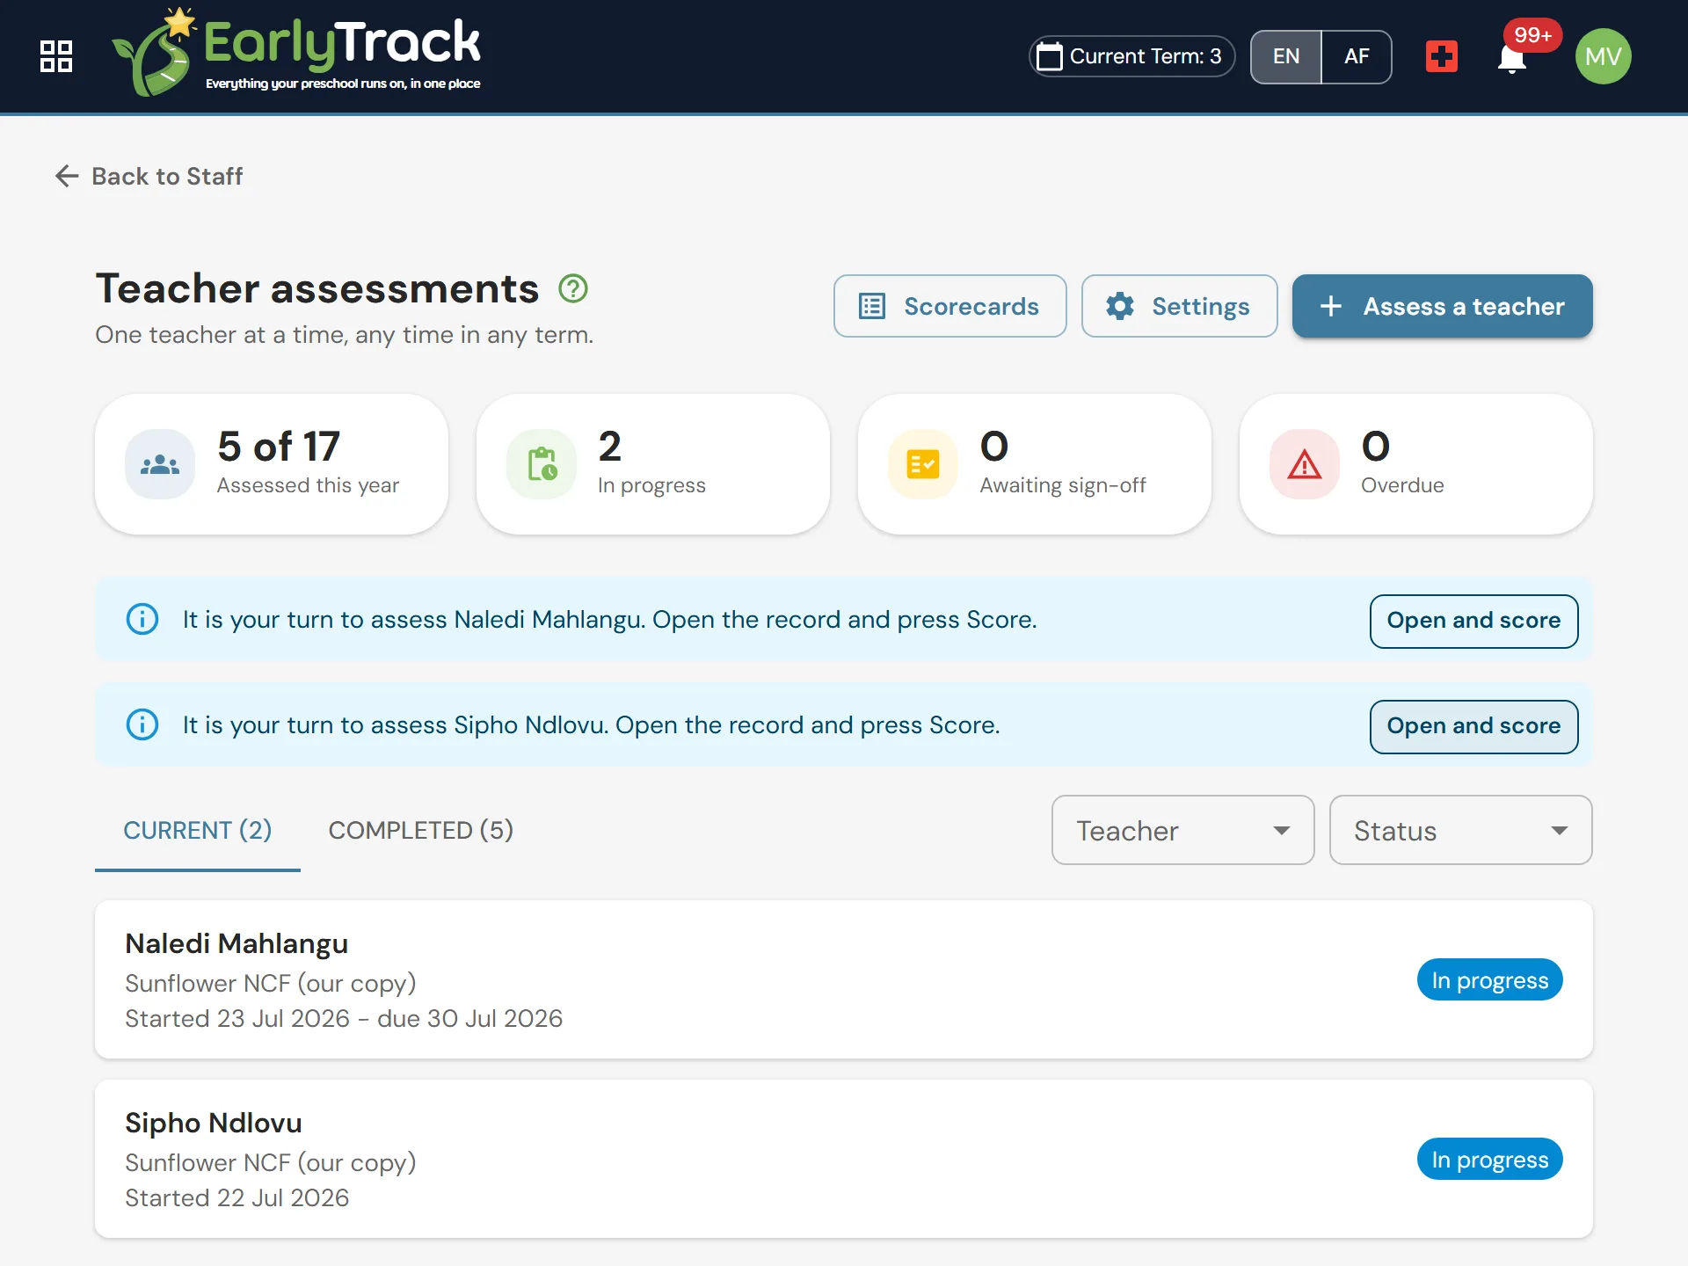Click the help question mark beside Teacher assessments
This screenshot has height=1266, width=1688.
click(573, 288)
